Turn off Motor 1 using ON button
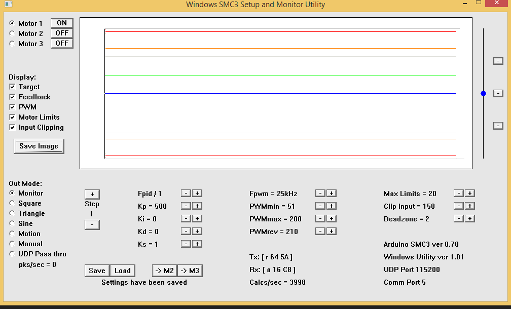 click(62, 23)
